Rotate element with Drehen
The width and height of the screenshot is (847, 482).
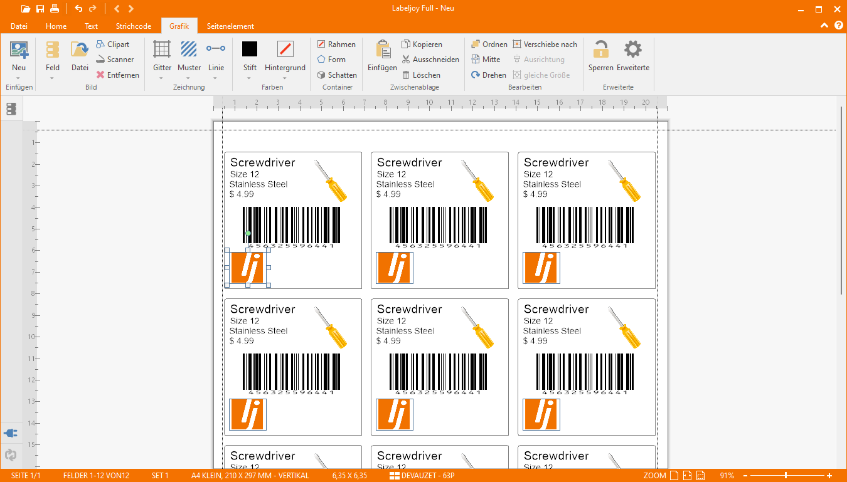(x=489, y=75)
